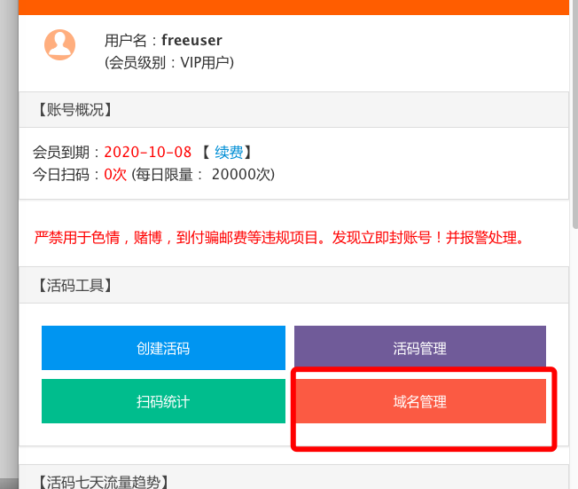
Task: Click the orange user avatar icon
Action: coord(59,44)
